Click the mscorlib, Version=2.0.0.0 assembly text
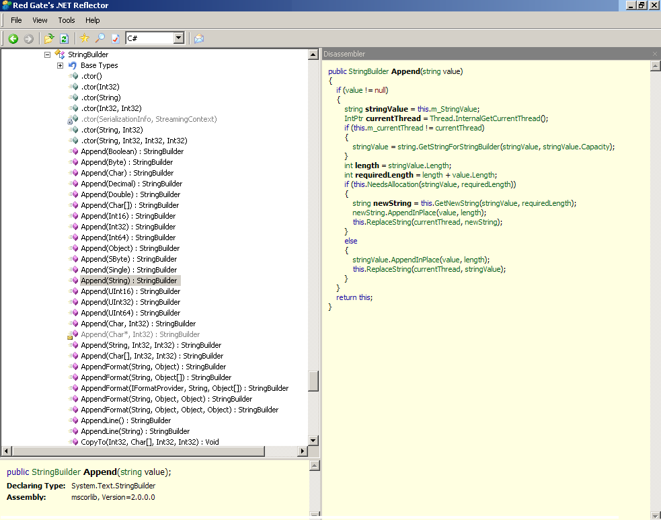Viewport: 661px width, 520px height. click(x=113, y=497)
